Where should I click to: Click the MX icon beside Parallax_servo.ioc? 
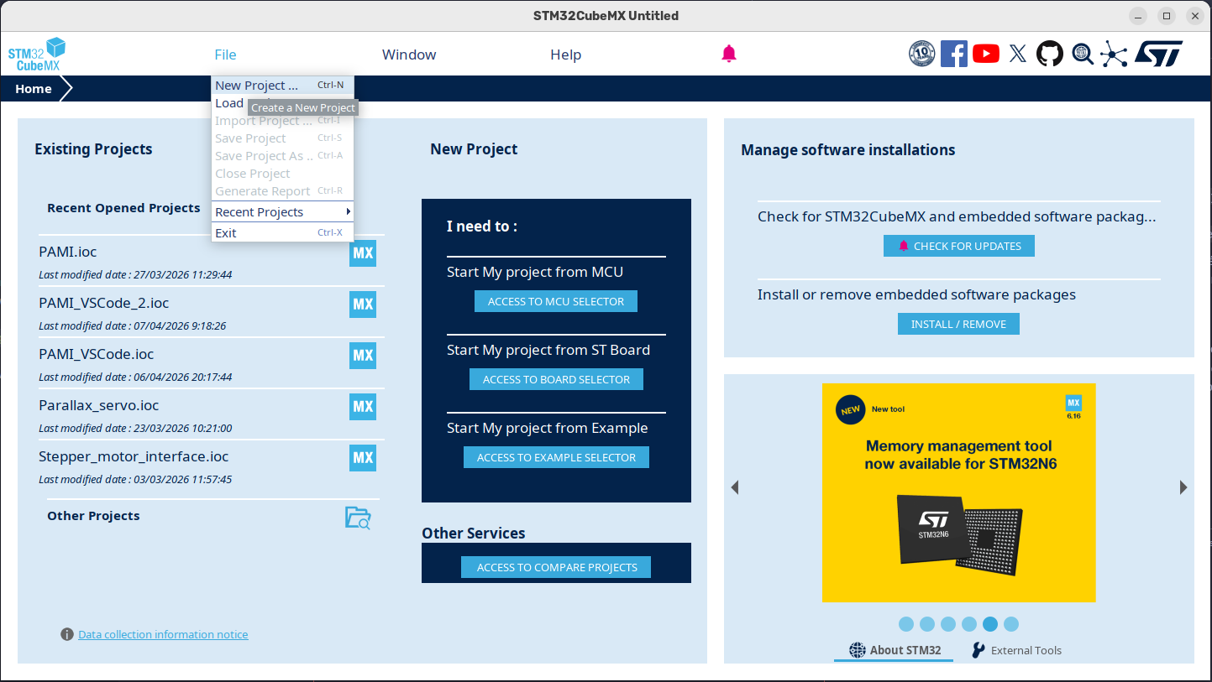click(x=363, y=407)
